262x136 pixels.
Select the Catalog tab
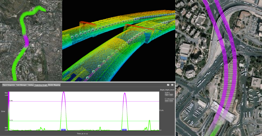click(x=31, y=85)
